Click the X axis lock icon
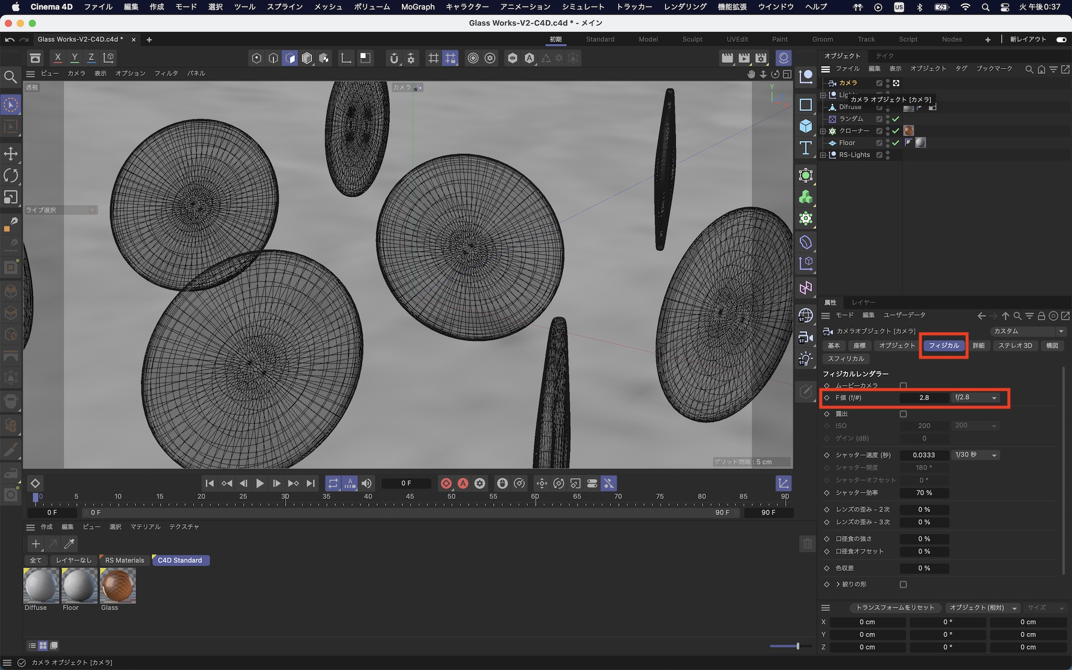This screenshot has width=1072, height=670. 58,57
